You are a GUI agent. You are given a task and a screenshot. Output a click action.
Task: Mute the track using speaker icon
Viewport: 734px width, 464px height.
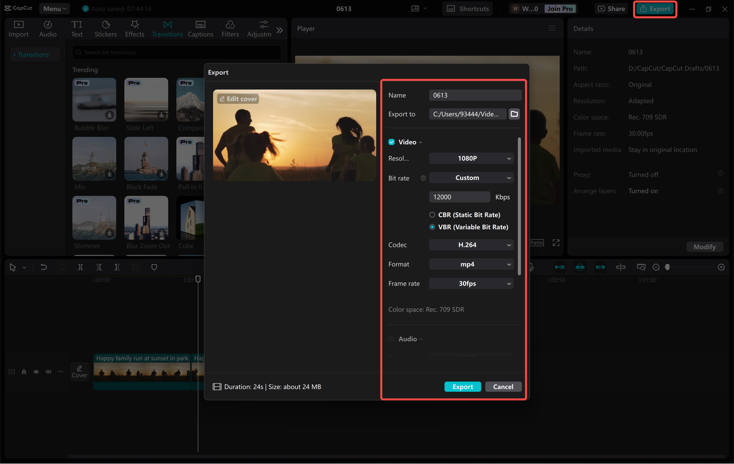point(48,372)
